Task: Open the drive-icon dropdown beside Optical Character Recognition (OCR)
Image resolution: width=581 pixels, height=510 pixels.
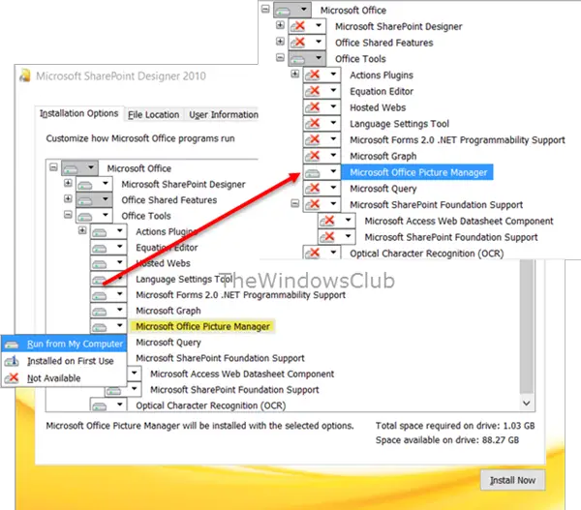Action: (x=120, y=405)
